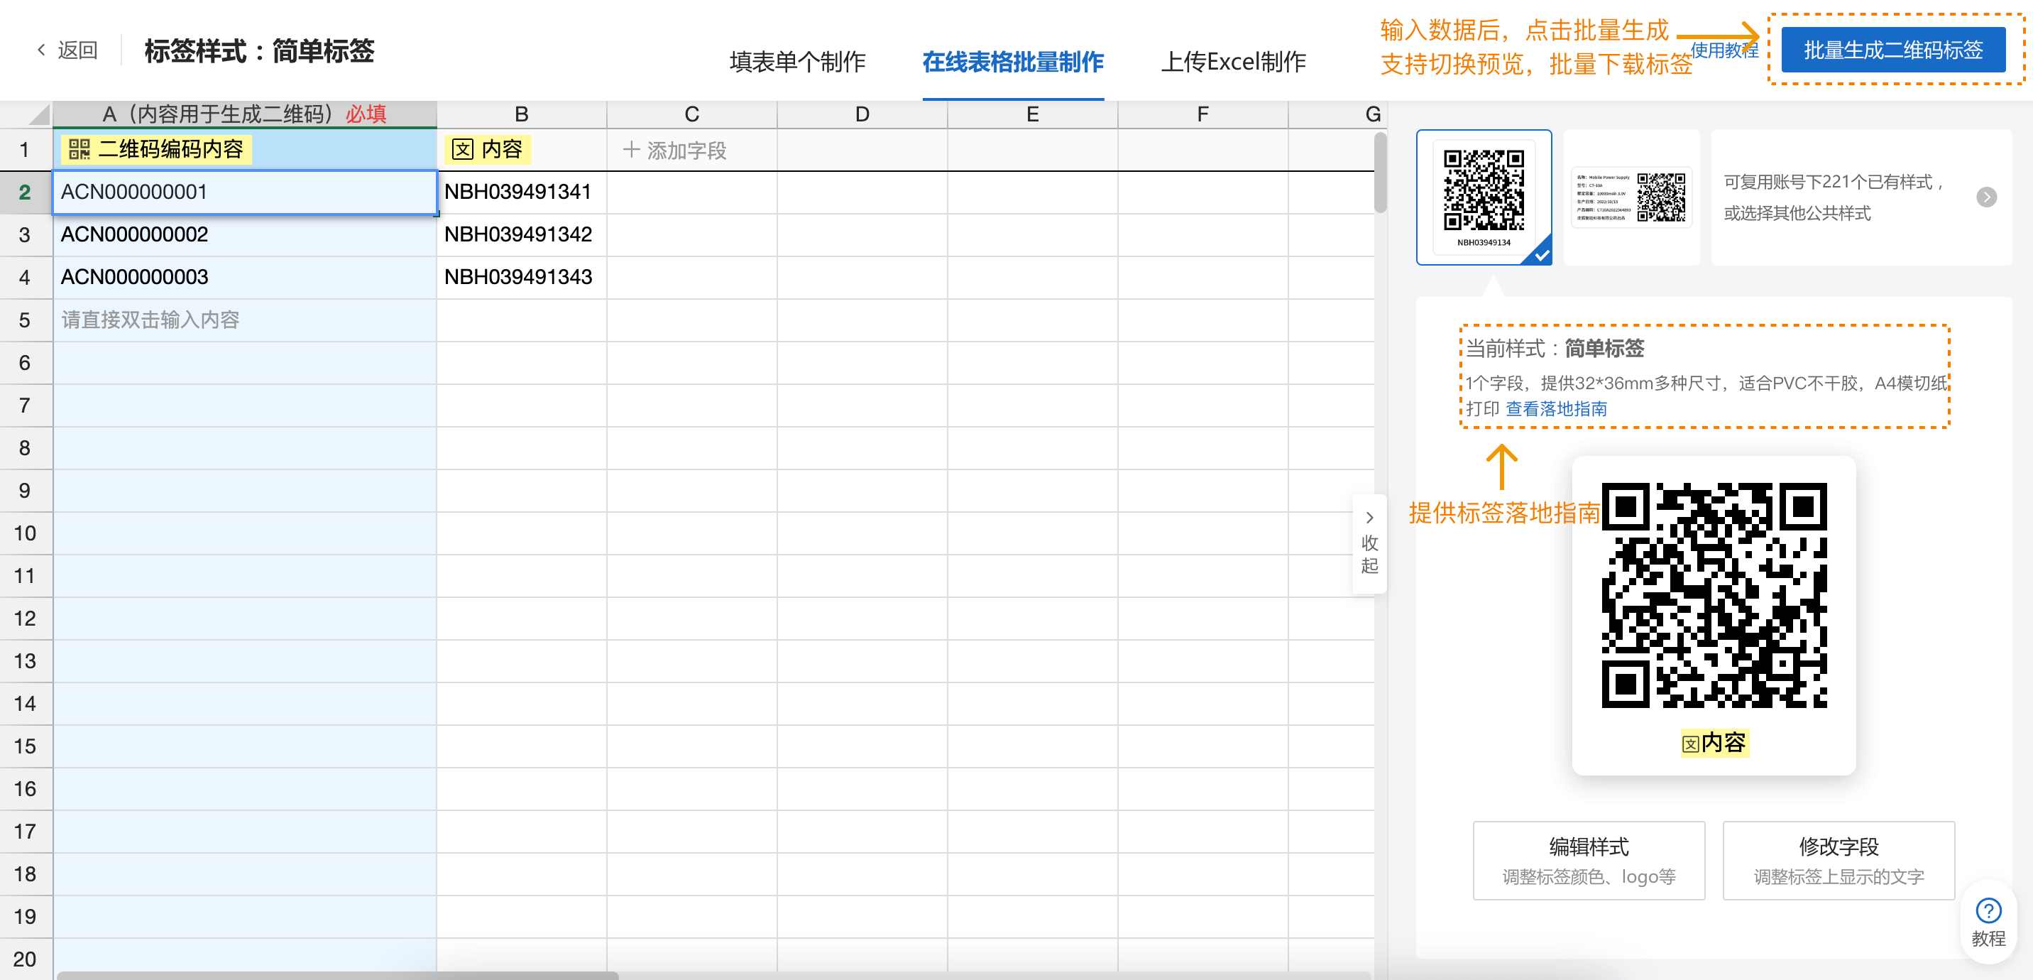This screenshot has width=2033, height=980.
Task: Go back using the 返回 arrow
Action: (66, 50)
